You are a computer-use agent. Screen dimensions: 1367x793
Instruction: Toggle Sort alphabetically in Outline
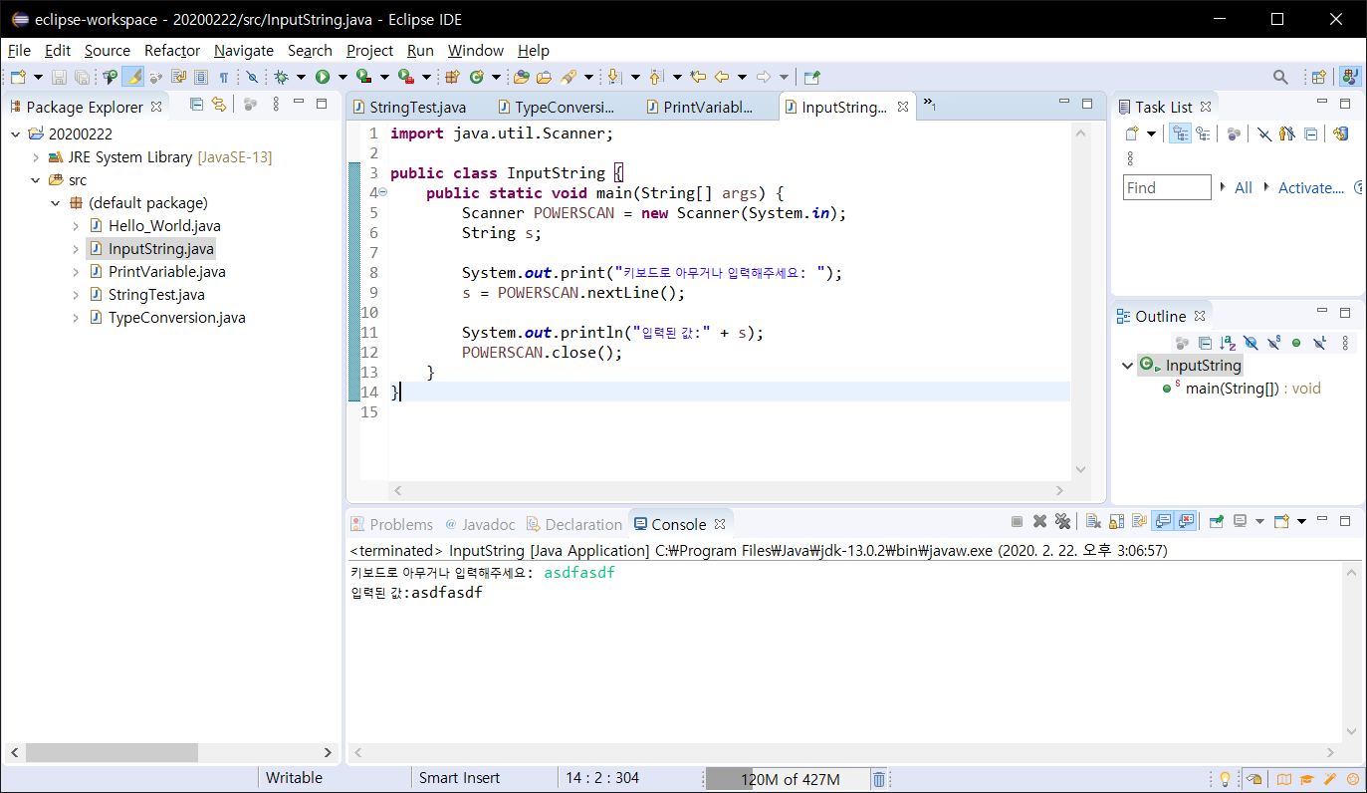tap(1228, 343)
